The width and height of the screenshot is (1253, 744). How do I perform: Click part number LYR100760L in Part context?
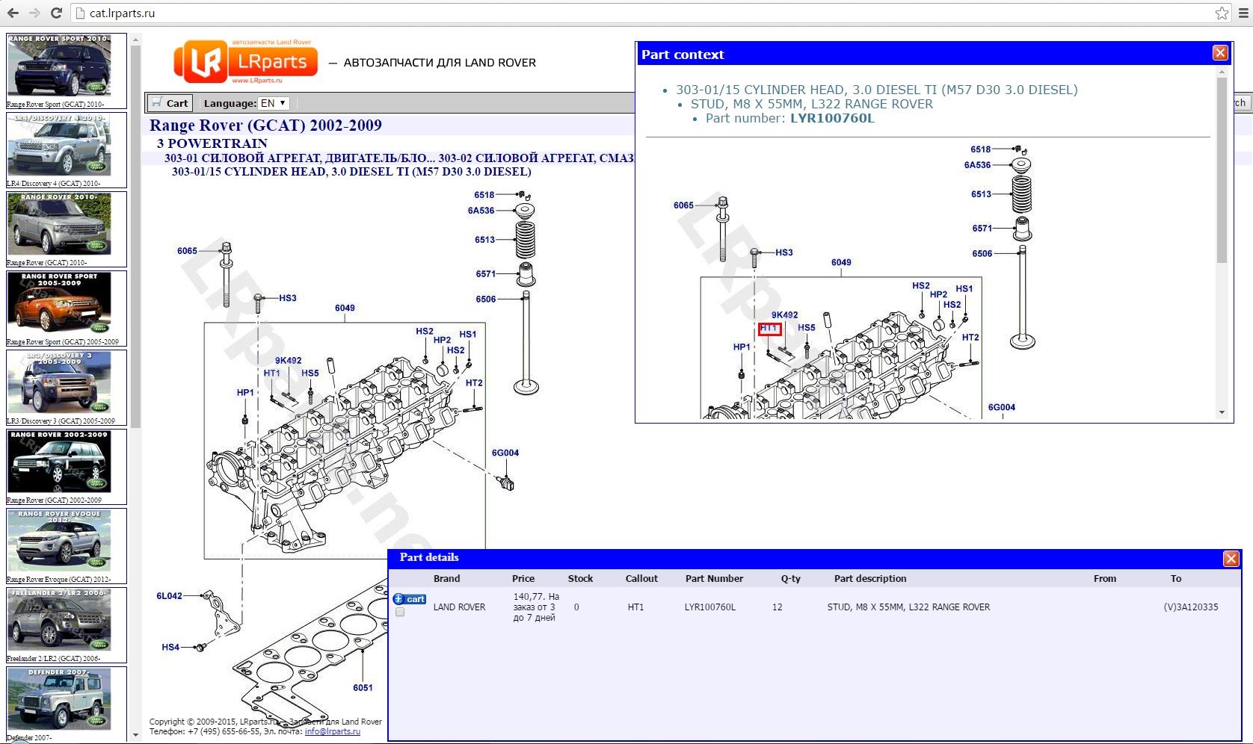tap(832, 118)
